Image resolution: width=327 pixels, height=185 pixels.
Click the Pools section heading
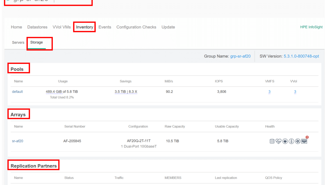(x=17, y=69)
